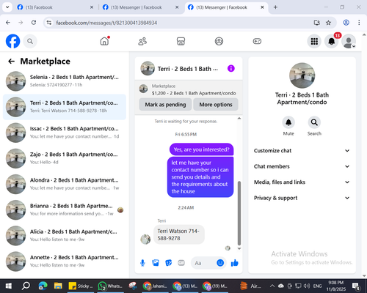Open the purple conversation info icon
367x293 pixels.
(x=231, y=68)
